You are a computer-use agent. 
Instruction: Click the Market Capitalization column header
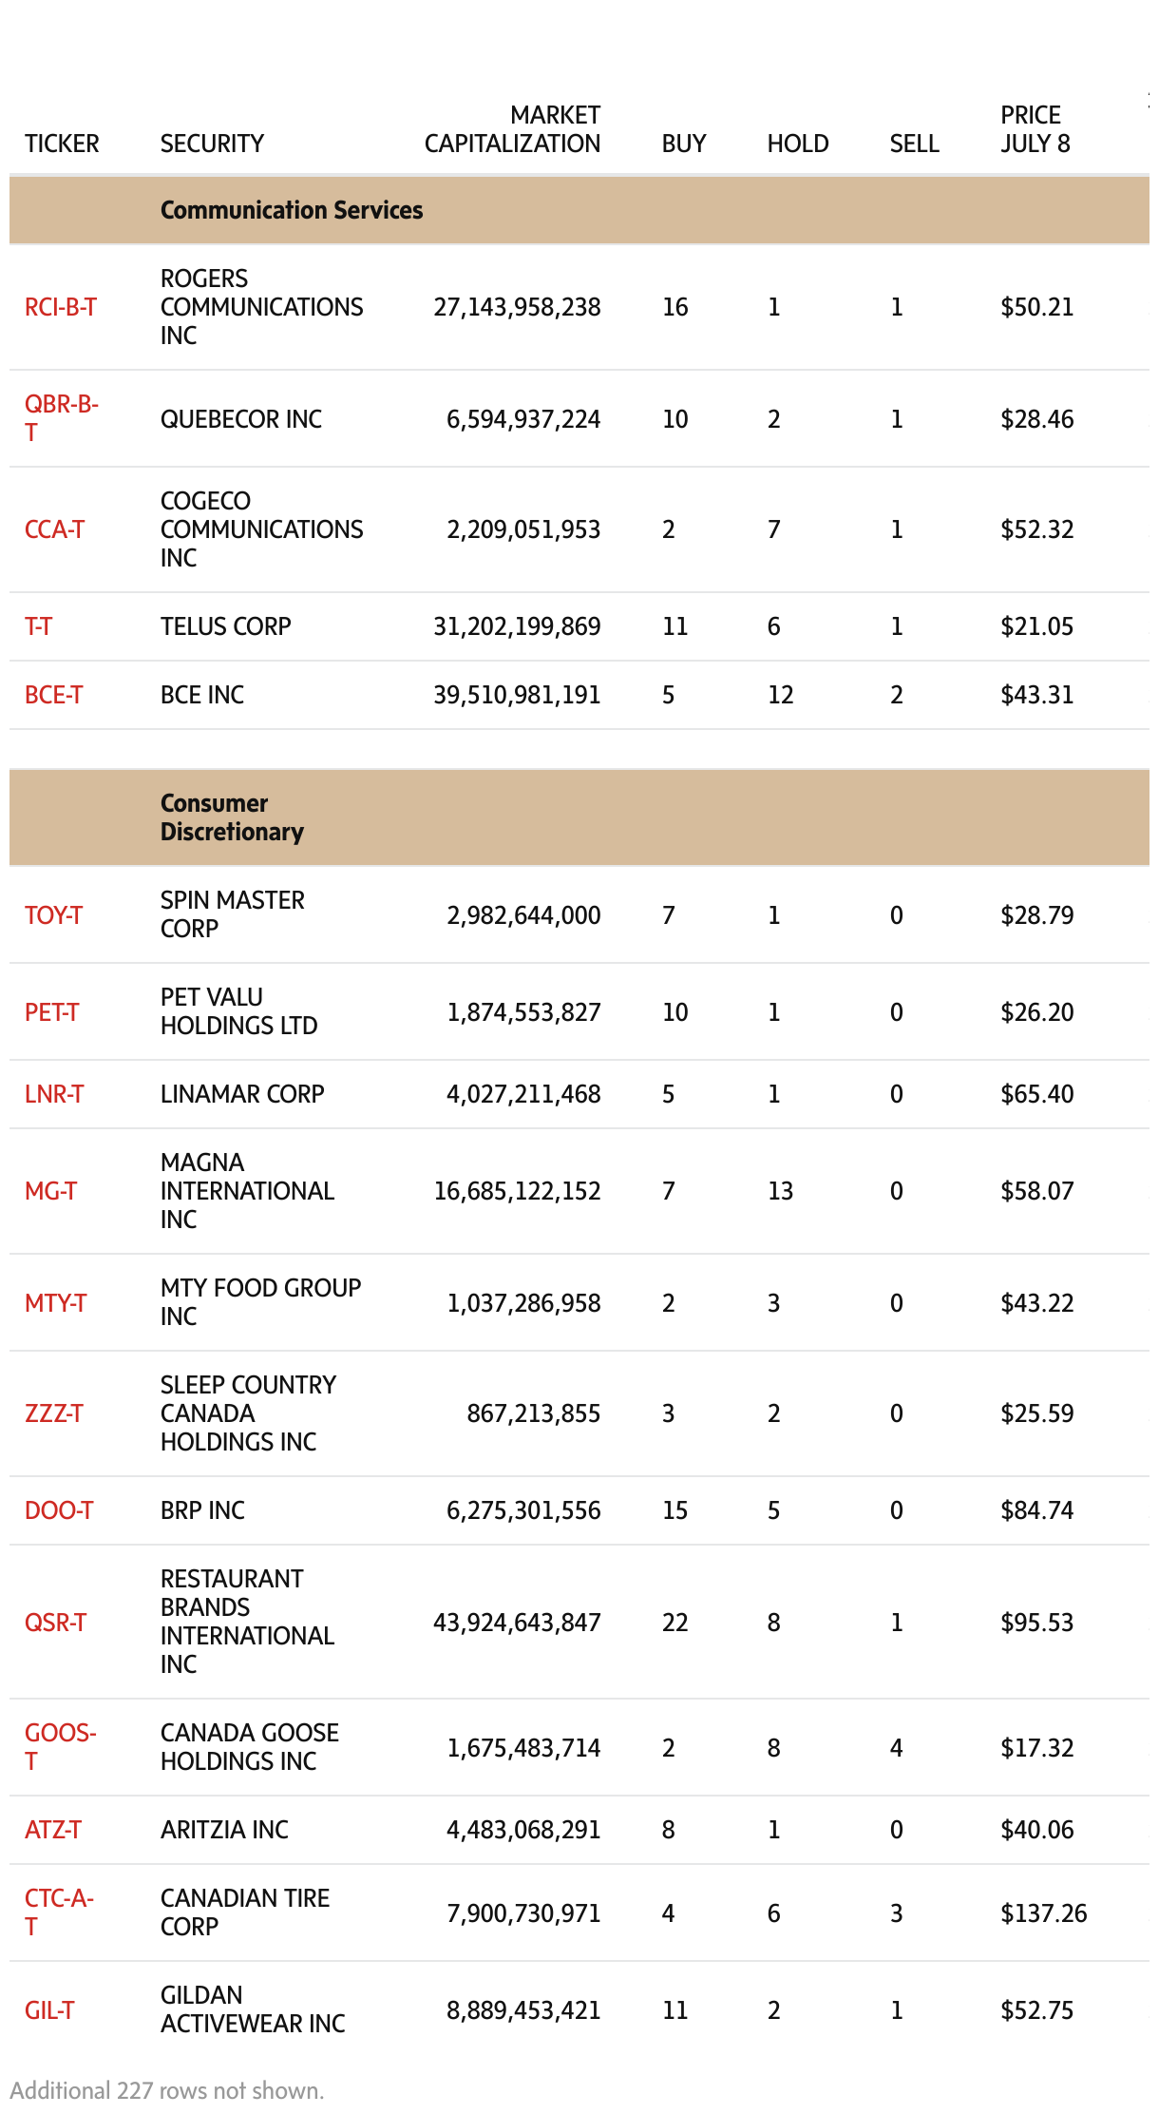tap(512, 129)
